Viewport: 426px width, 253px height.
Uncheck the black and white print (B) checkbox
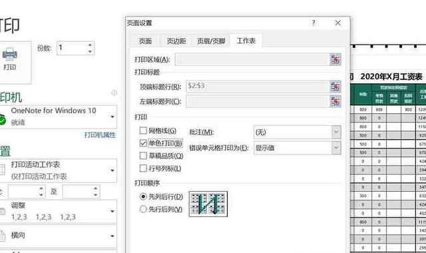coord(143,143)
